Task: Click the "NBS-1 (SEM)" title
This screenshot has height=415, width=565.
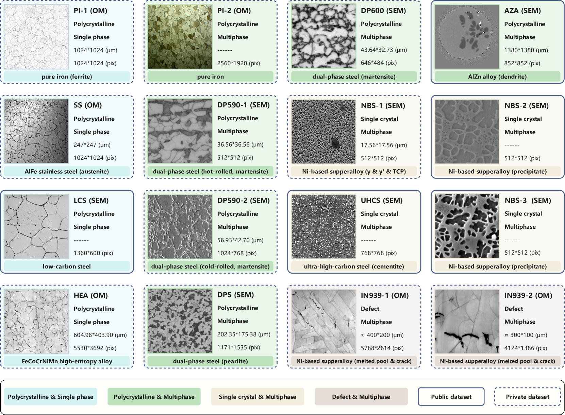Action: 383,105
